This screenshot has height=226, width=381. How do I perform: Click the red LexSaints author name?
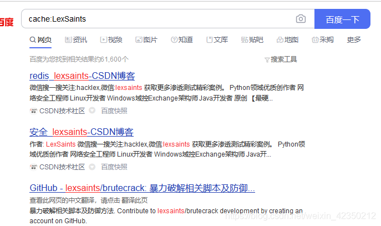[x=61, y=144]
